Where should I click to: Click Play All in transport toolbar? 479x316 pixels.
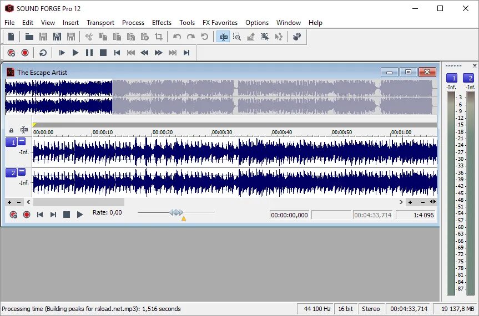click(x=62, y=53)
